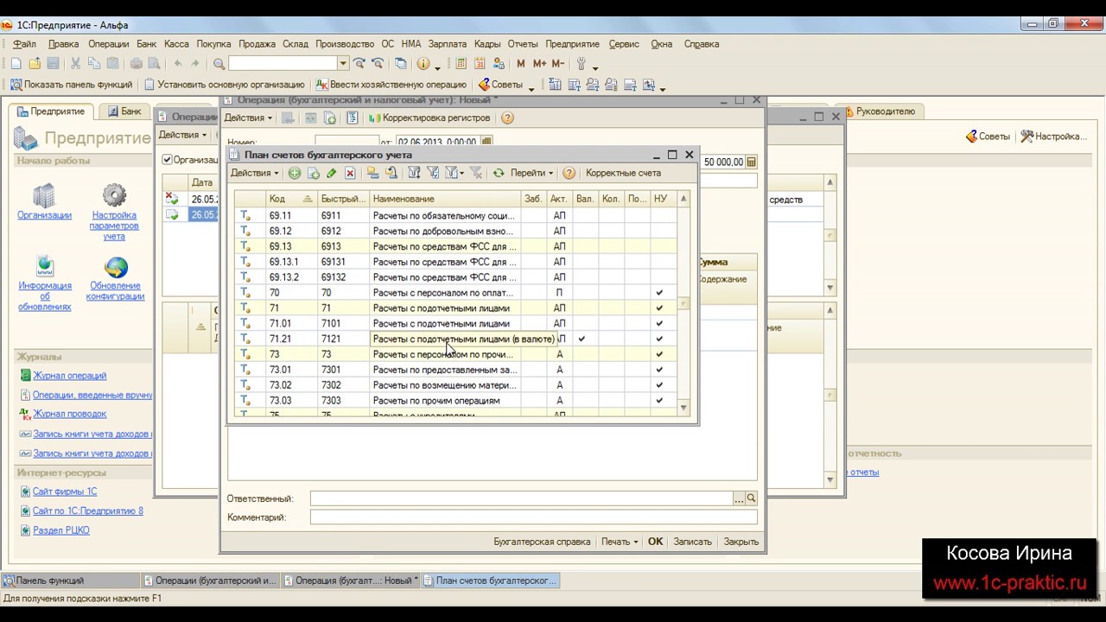Click the cut scissors icon in main toolbar
The image size is (1106, 622).
tap(75, 64)
